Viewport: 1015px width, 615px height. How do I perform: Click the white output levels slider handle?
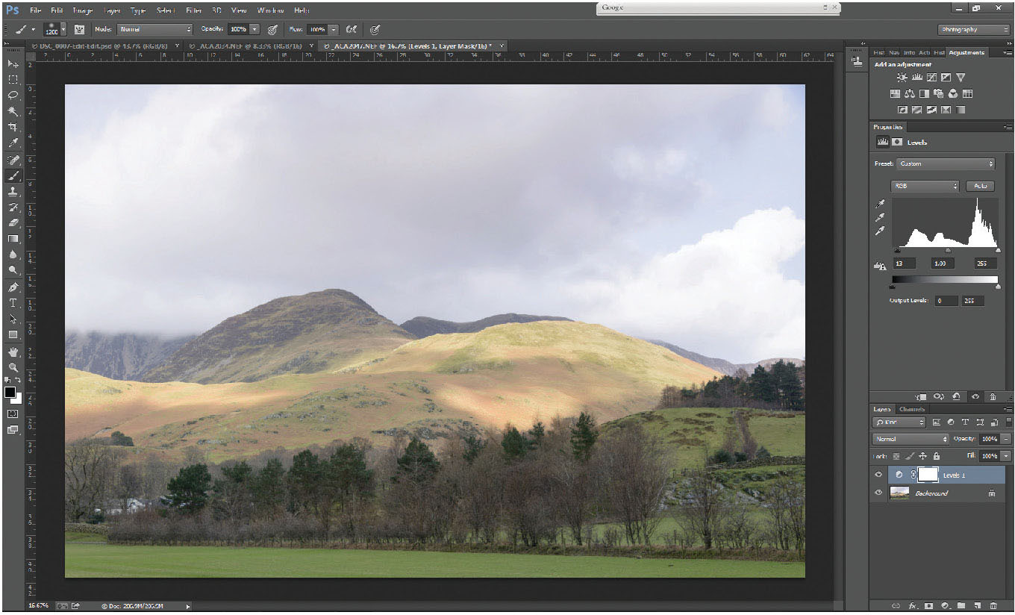pos(998,286)
